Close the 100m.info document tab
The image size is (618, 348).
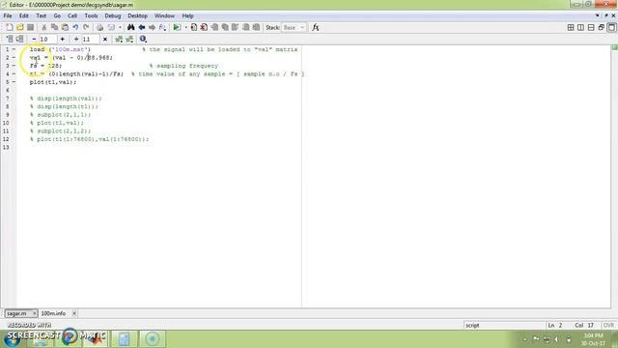pyautogui.click(x=73, y=313)
